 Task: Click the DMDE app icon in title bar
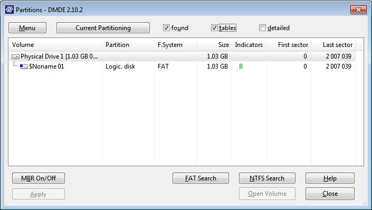[x=9, y=9]
